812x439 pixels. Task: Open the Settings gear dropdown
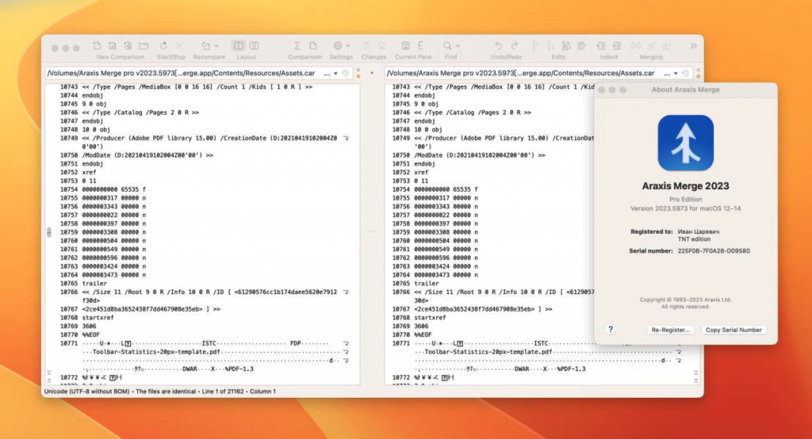(341, 46)
